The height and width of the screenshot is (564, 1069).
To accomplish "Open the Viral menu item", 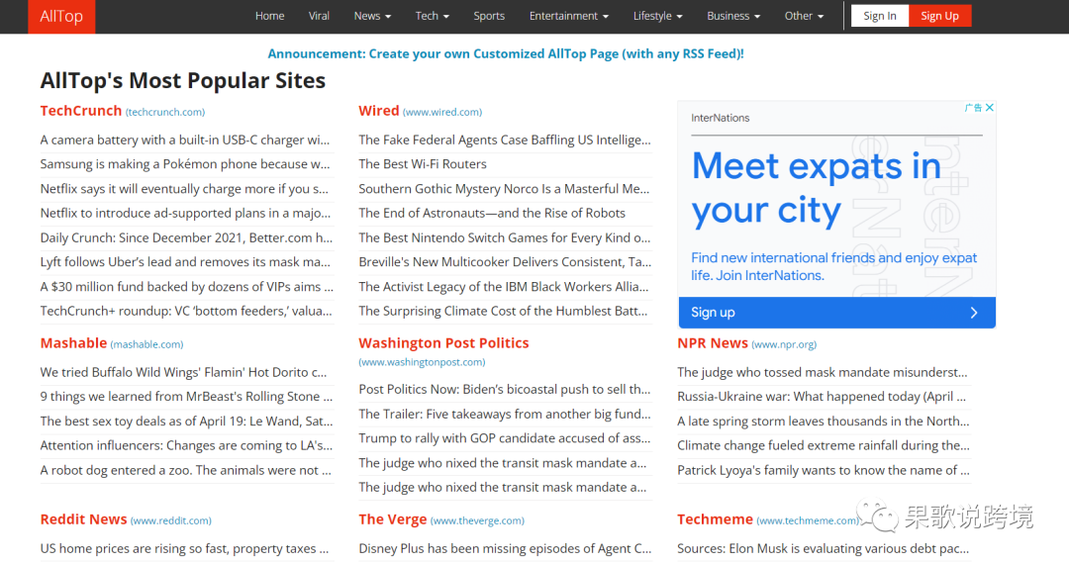I will pyautogui.click(x=319, y=16).
